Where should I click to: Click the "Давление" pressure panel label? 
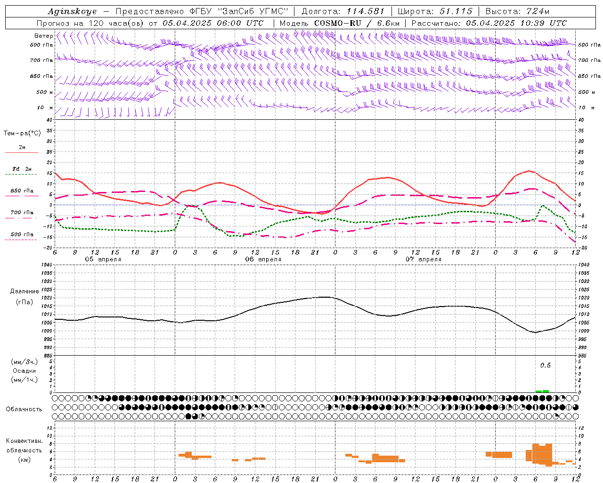[24, 291]
